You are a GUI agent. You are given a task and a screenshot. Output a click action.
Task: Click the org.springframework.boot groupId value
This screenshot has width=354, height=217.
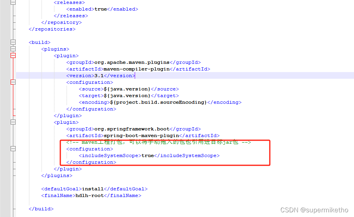[x=132, y=129]
